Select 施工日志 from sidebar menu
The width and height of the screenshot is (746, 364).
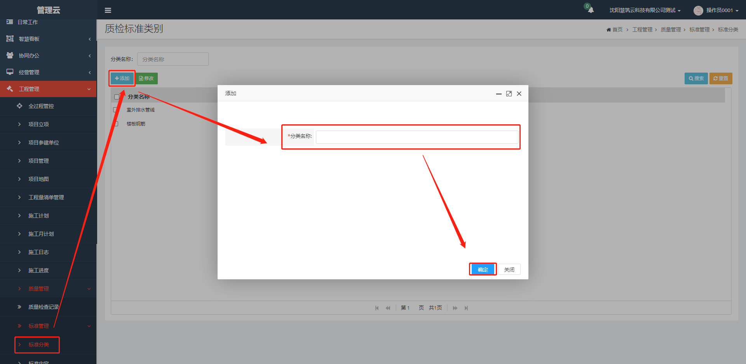(38, 252)
